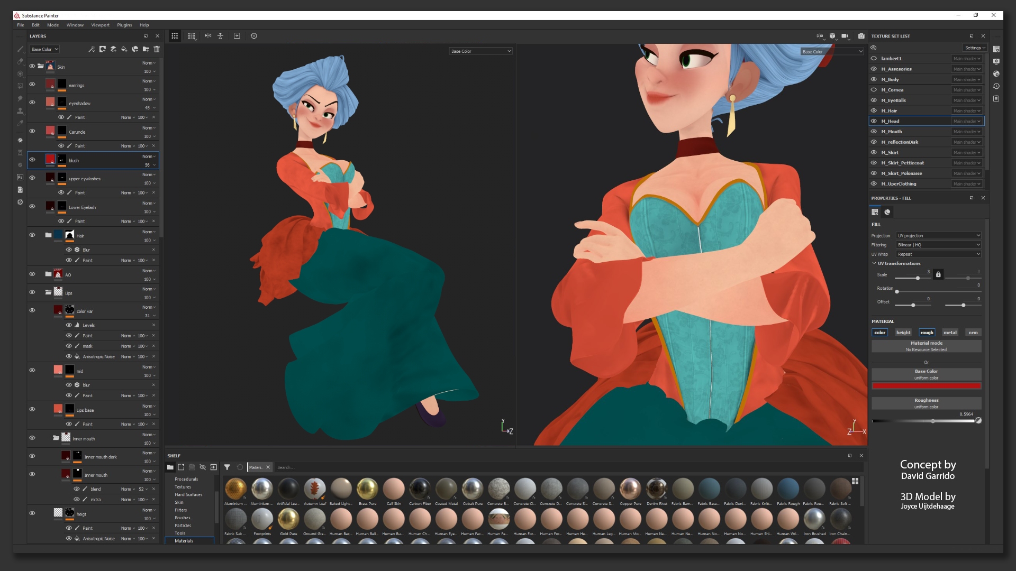Open the Plugins menu
Screen dimensions: 1016x571
point(124,25)
